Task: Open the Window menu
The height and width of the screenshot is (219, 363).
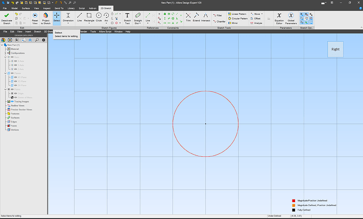Action: (118, 32)
